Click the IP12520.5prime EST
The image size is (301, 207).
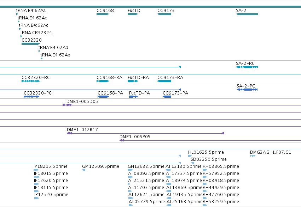(37, 198)
